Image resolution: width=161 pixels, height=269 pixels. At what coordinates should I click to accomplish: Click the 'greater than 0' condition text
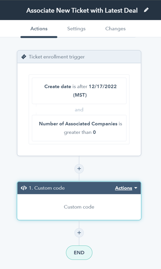pos(80,132)
